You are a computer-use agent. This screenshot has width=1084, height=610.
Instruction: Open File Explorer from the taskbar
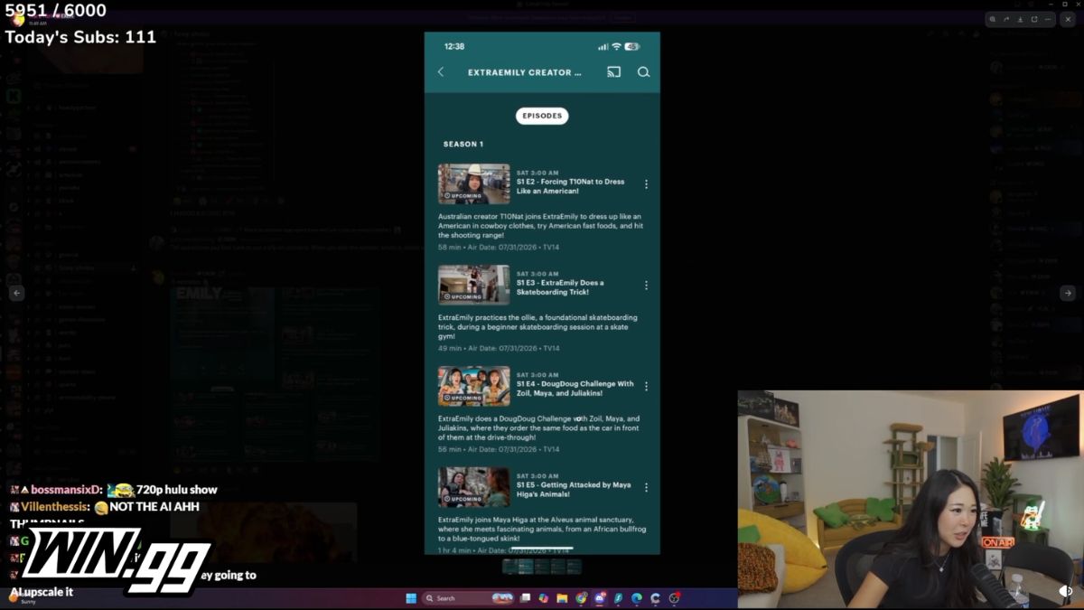coord(562,598)
